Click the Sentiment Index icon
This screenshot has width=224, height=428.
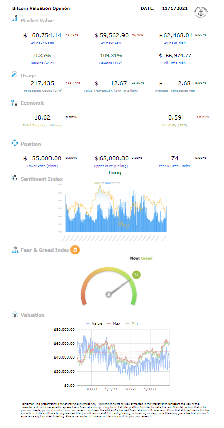(x=14, y=178)
